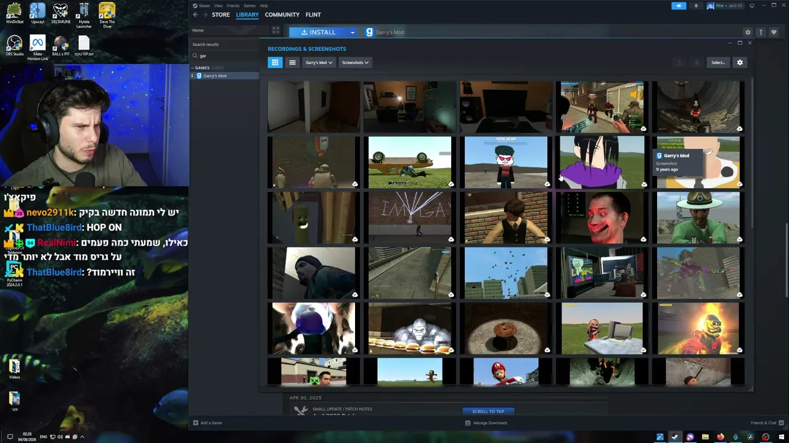Open the Garry's Mod game filter dropdown
This screenshot has height=443, width=789.
(319, 62)
